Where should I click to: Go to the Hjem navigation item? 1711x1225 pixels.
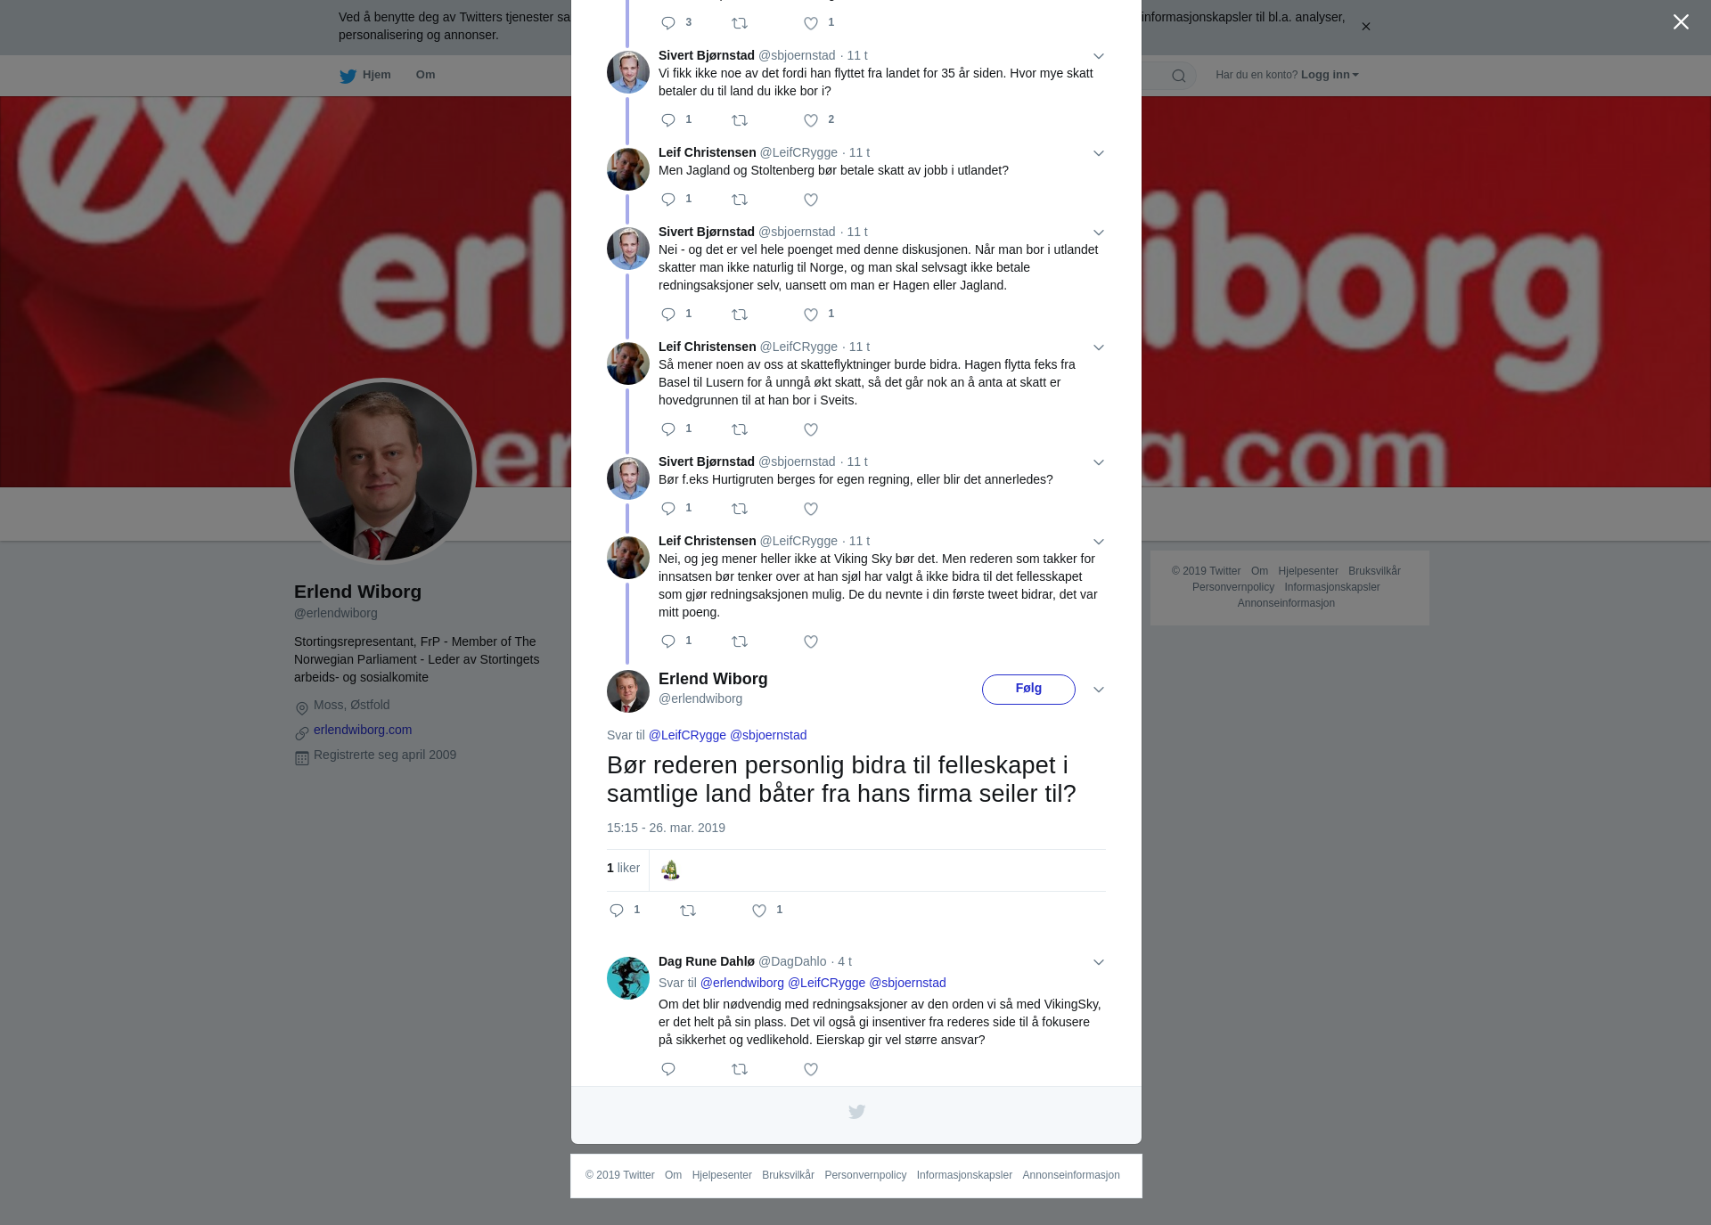(x=376, y=75)
